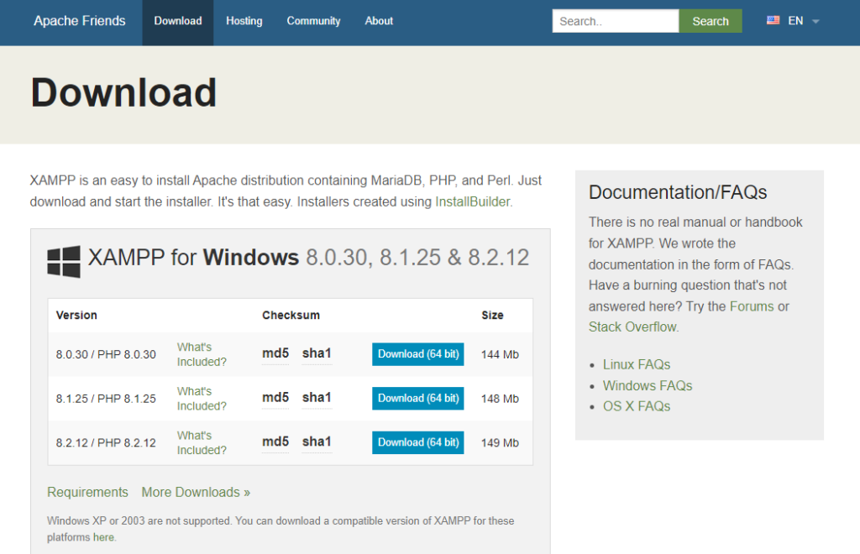Visit the Forums link
The height and width of the screenshot is (554, 860).
pyautogui.click(x=752, y=306)
